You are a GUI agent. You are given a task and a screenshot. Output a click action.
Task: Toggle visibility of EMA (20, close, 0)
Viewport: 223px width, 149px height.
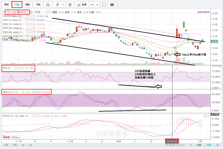point(27,28)
